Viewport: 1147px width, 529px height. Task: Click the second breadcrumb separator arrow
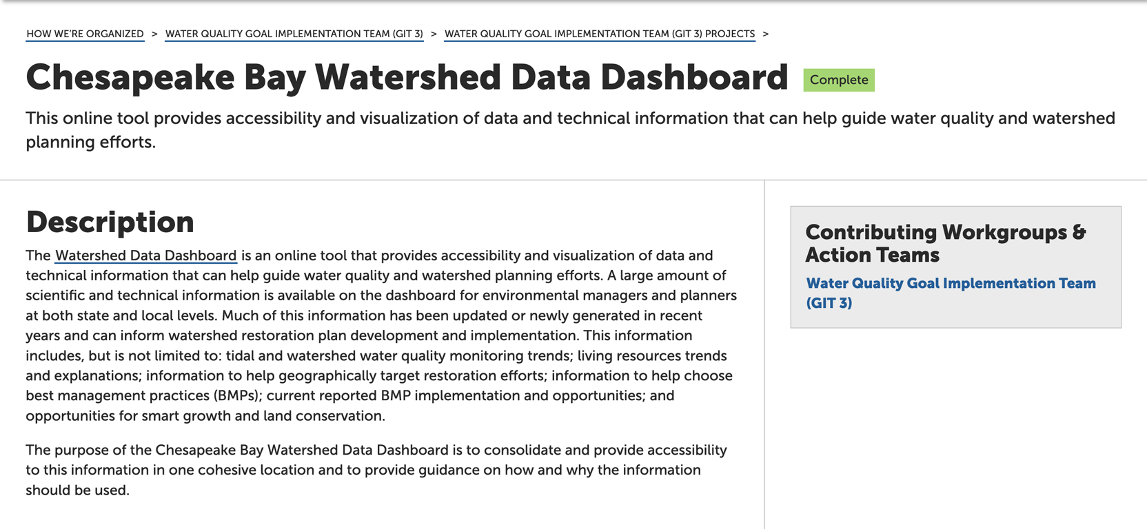tap(434, 34)
